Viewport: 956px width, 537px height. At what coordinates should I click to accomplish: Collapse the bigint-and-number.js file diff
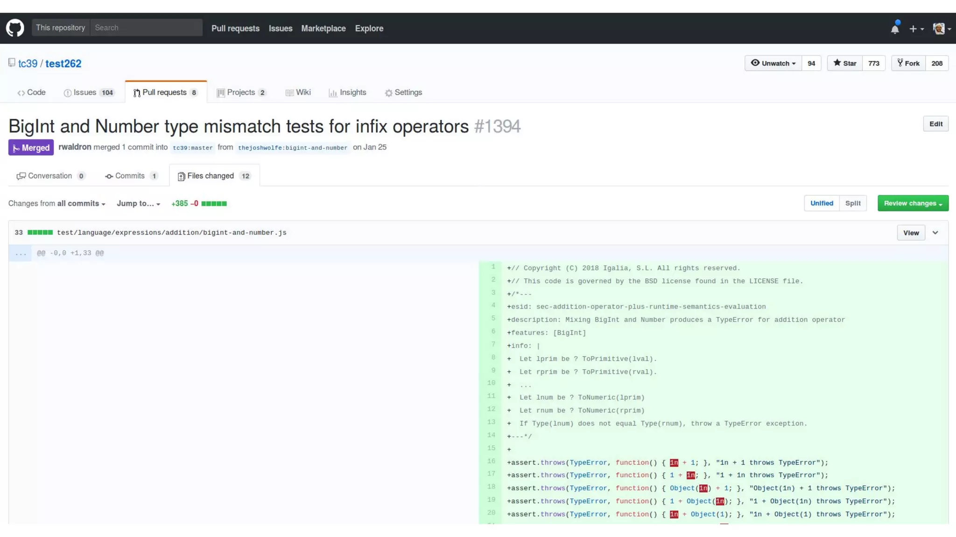(935, 233)
